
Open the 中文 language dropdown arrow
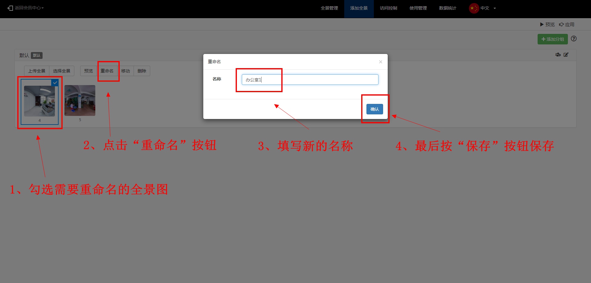point(495,8)
